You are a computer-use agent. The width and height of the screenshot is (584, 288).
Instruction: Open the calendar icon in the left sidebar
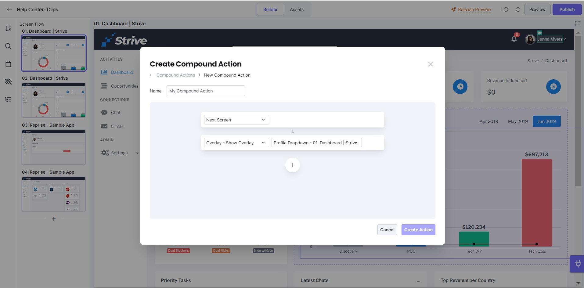[8, 64]
